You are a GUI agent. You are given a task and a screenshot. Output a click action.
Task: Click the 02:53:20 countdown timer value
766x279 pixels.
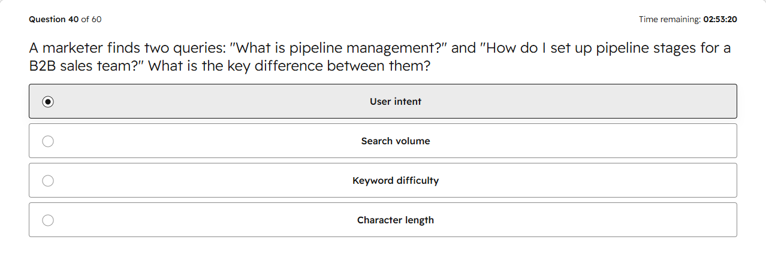pos(720,19)
